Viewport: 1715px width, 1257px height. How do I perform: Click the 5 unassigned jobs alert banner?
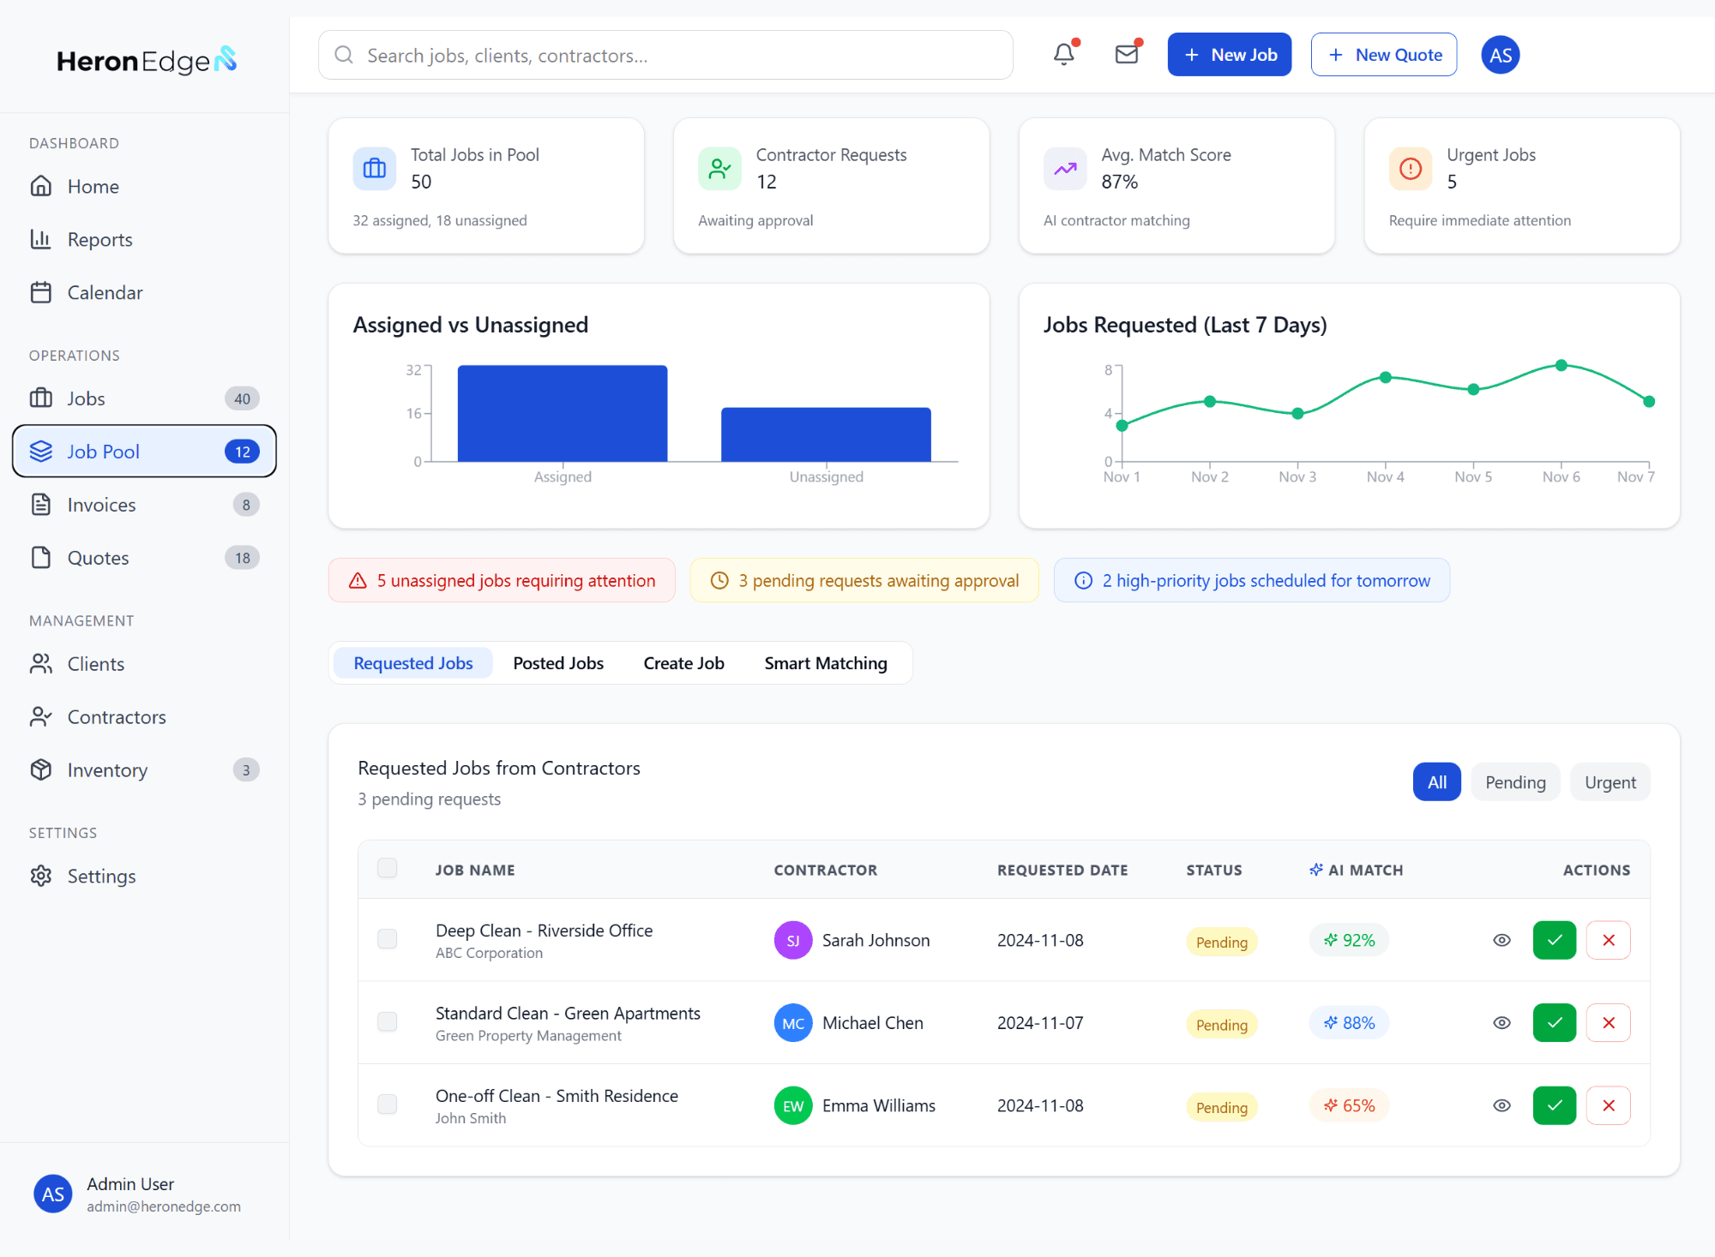(x=502, y=581)
